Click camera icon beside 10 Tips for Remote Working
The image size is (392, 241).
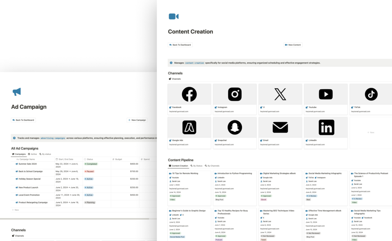170,173
